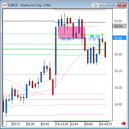Click the 65.74 gray price label

click(119, 26)
